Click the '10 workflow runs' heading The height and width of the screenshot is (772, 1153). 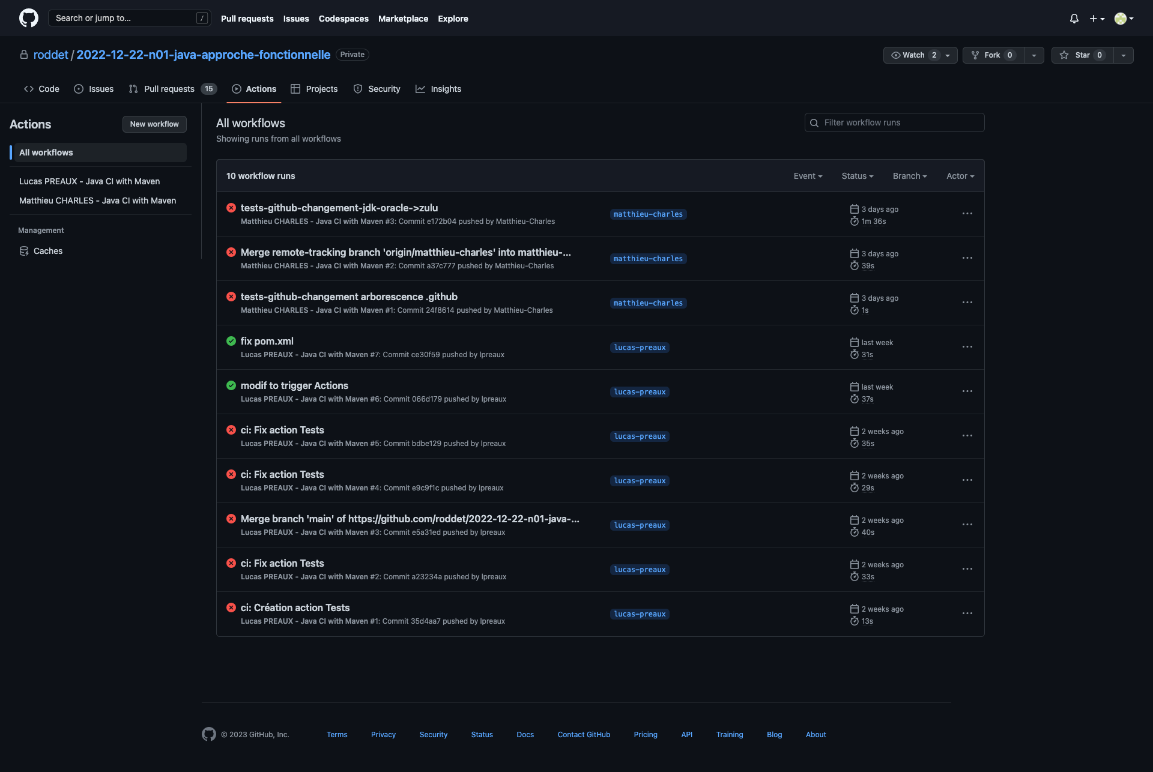click(x=261, y=176)
